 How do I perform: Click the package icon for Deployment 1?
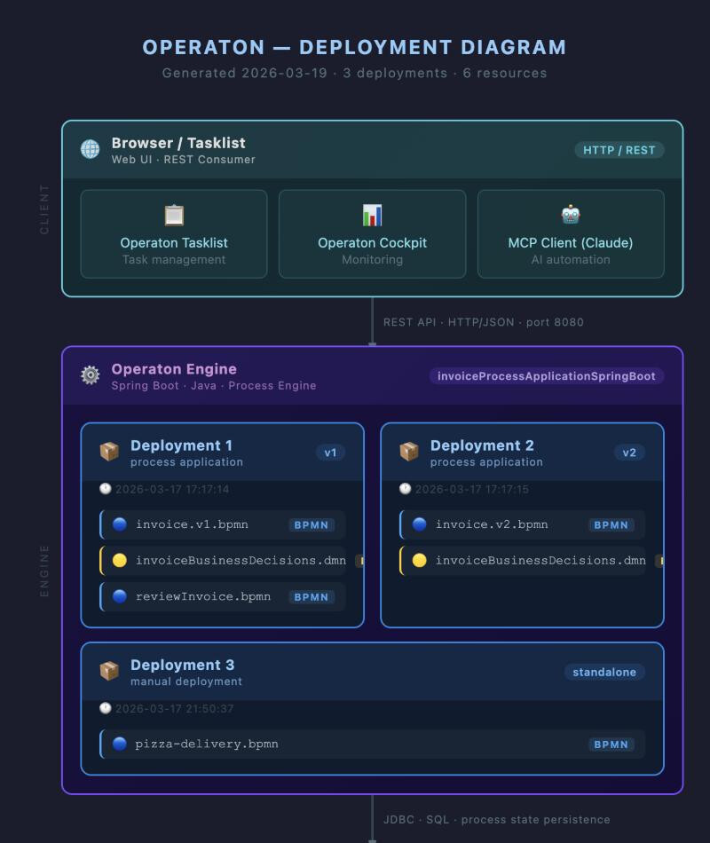[x=109, y=452]
